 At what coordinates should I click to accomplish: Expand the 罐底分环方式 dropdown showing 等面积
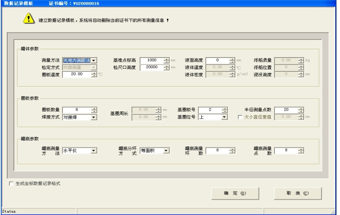click(166, 150)
